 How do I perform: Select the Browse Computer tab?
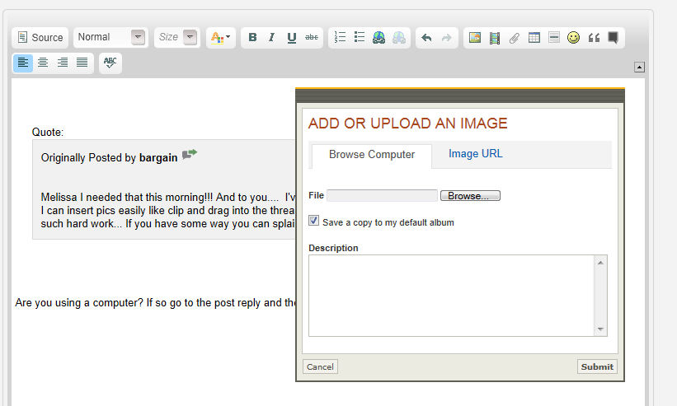click(x=372, y=155)
